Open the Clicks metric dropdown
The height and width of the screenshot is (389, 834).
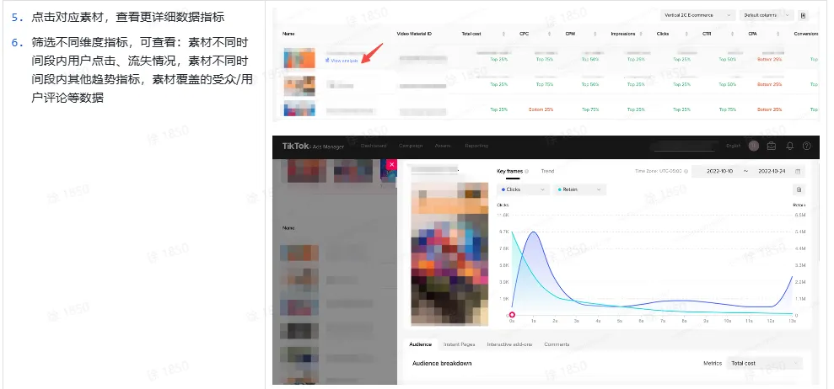522,189
